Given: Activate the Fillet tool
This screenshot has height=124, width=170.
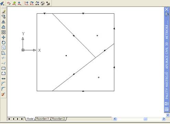Looking at the screenshot, I should [3, 89].
